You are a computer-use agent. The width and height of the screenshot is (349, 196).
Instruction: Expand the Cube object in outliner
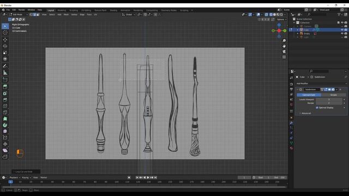(298, 30)
